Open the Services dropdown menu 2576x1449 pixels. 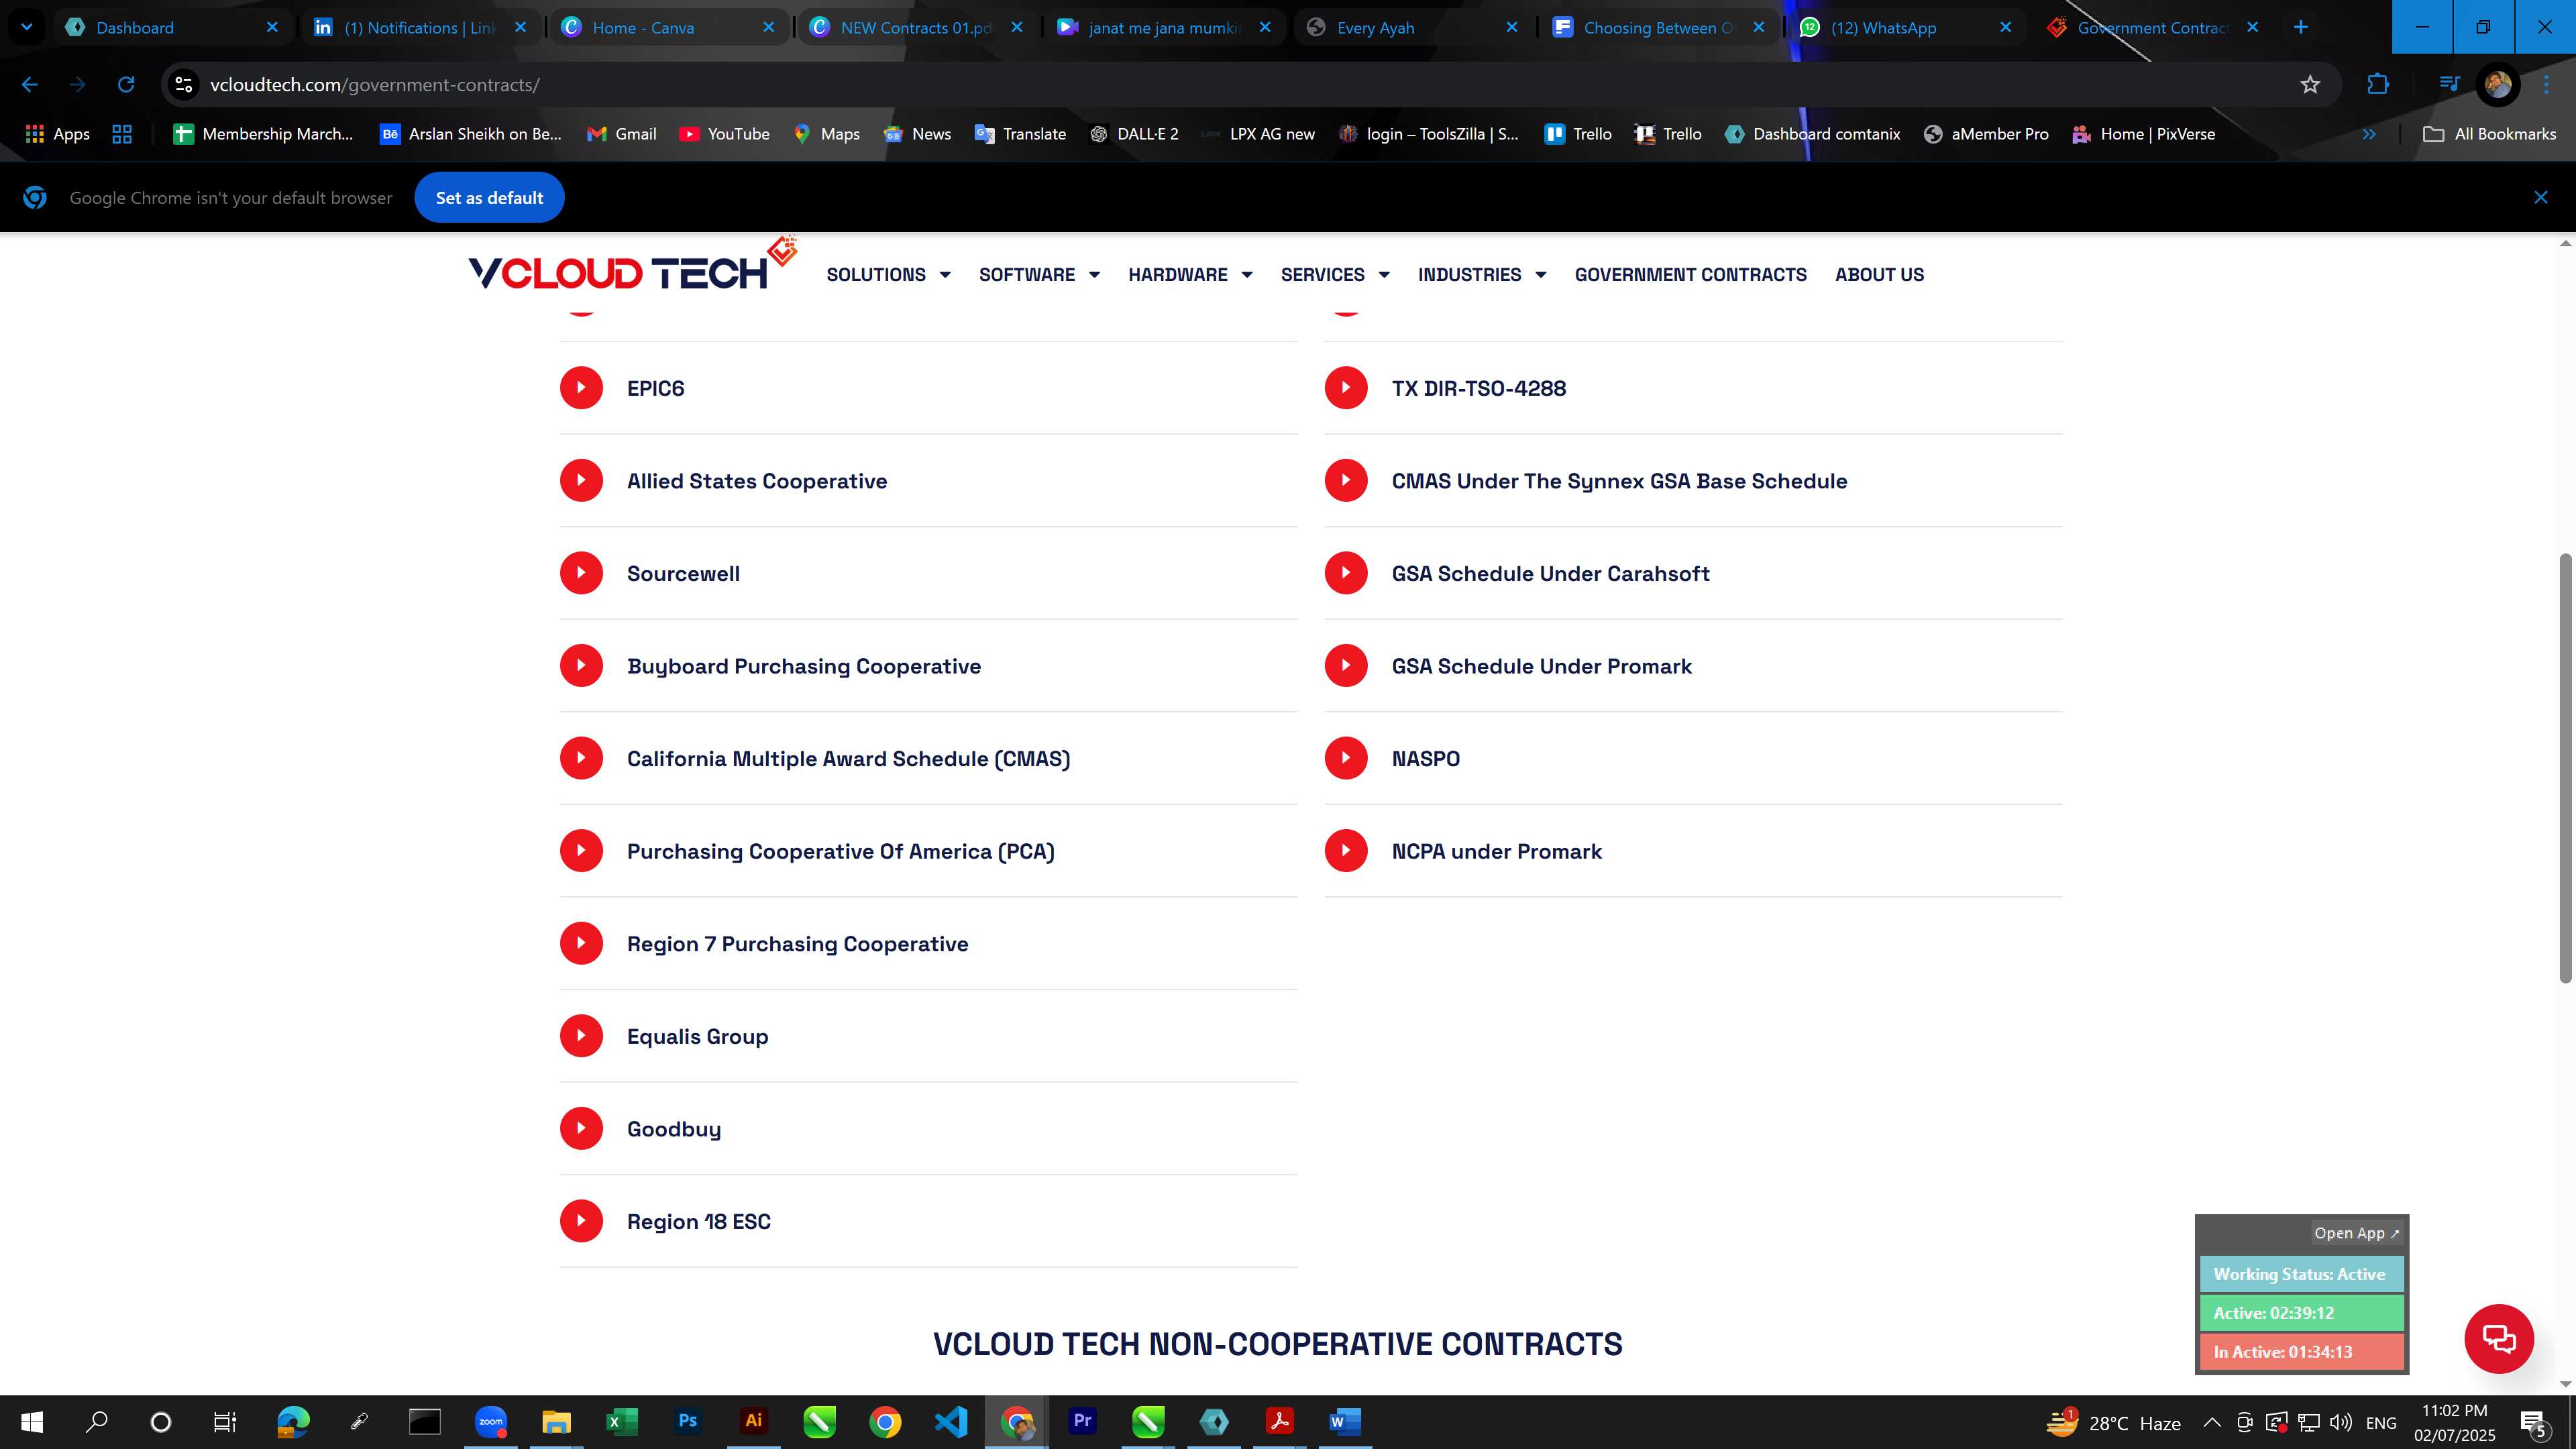[x=1335, y=274]
